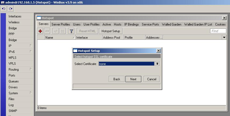Open the Select Certificate dropdown arrow
The height and width of the screenshot is (116, 230).
tap(157, 64)
